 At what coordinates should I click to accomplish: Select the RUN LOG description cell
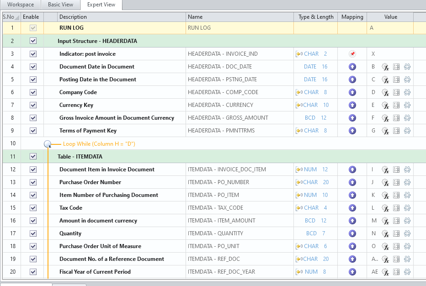click(122, 28)
